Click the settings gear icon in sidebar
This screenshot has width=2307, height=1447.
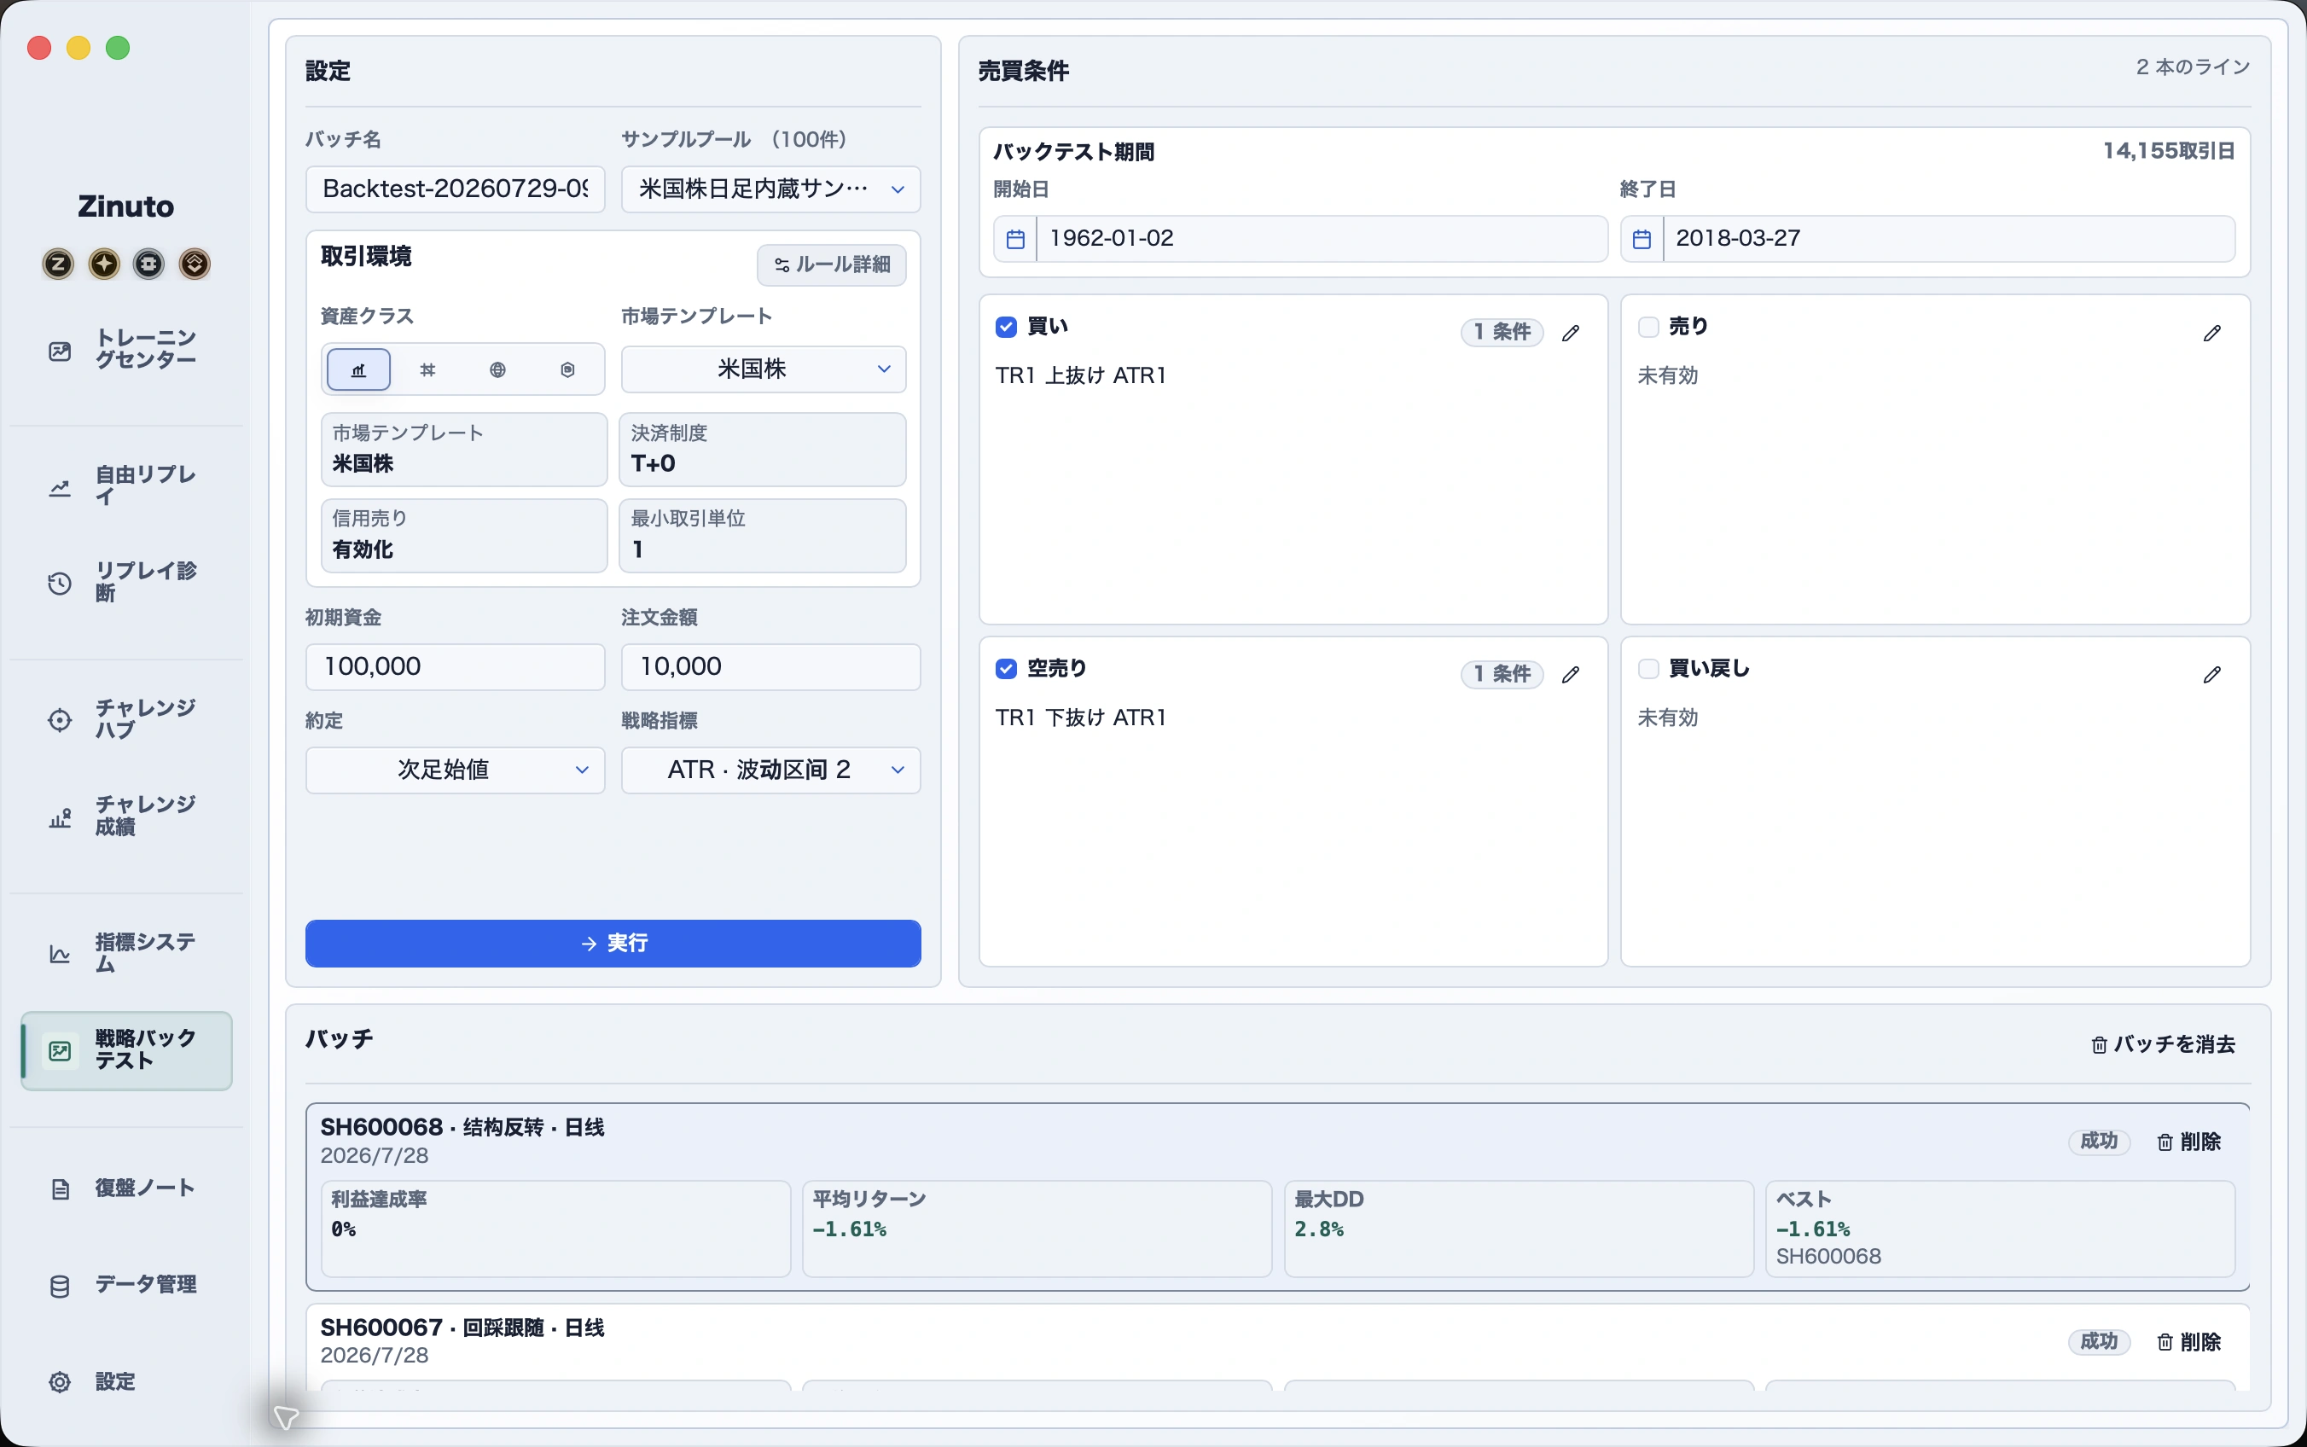point(60,1382)
